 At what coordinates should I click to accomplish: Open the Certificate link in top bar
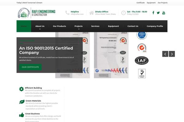pos(140,3)
